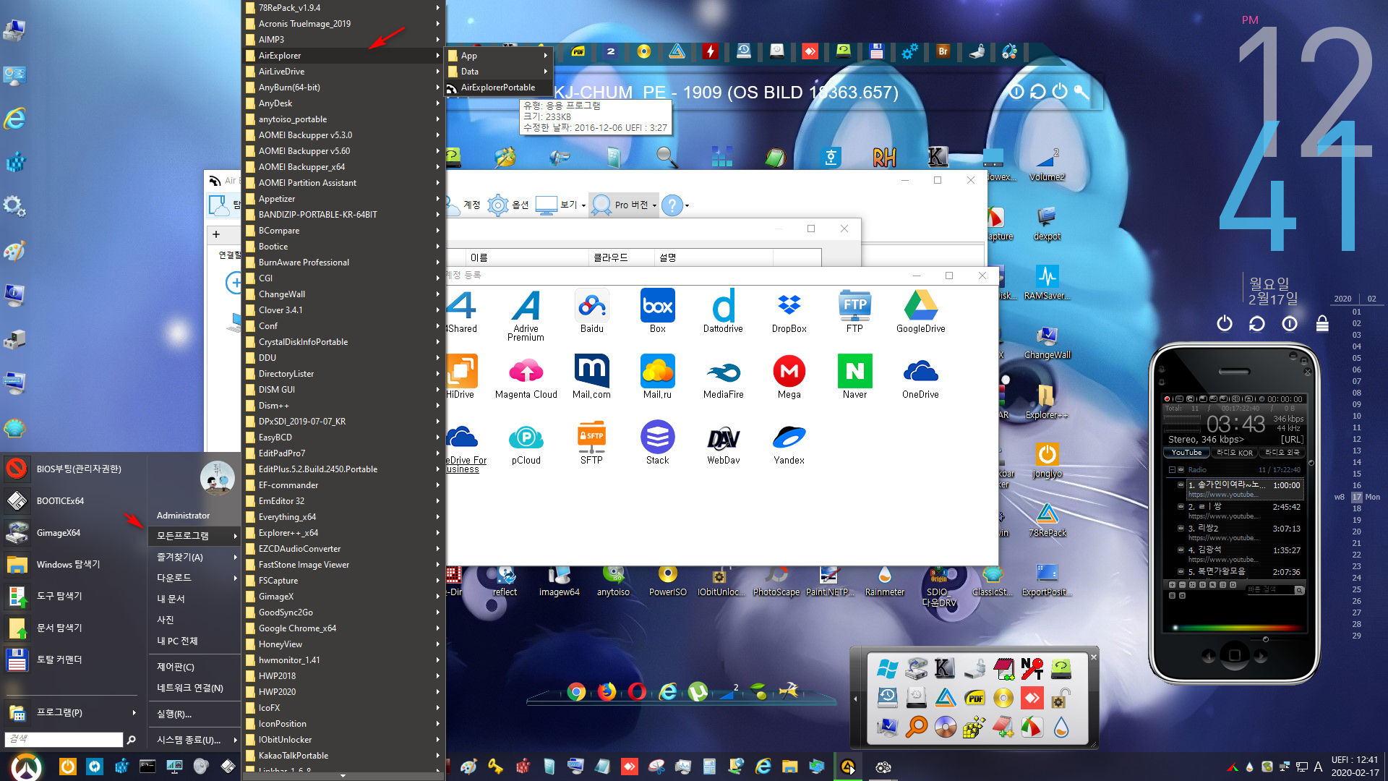Choose the SFTP server icon
1388x781 pixels.
click(x=591, y=443)
